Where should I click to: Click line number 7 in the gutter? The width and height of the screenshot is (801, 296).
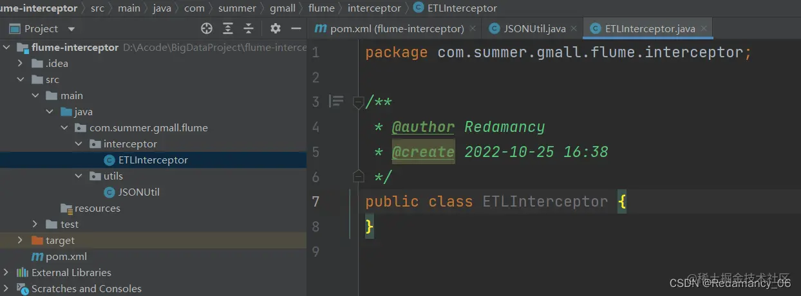tap(316, 201)
